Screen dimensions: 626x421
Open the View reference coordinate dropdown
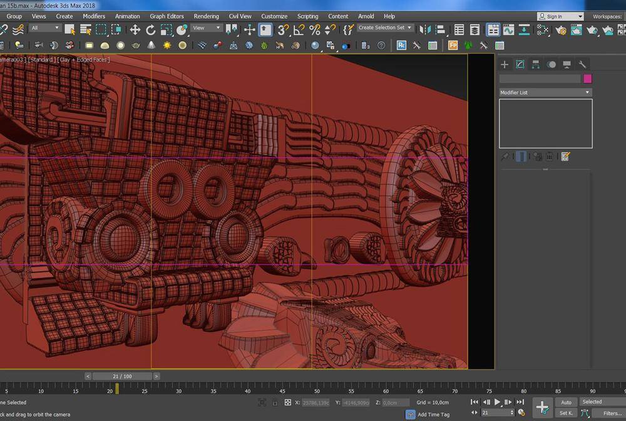coord(207,28)
